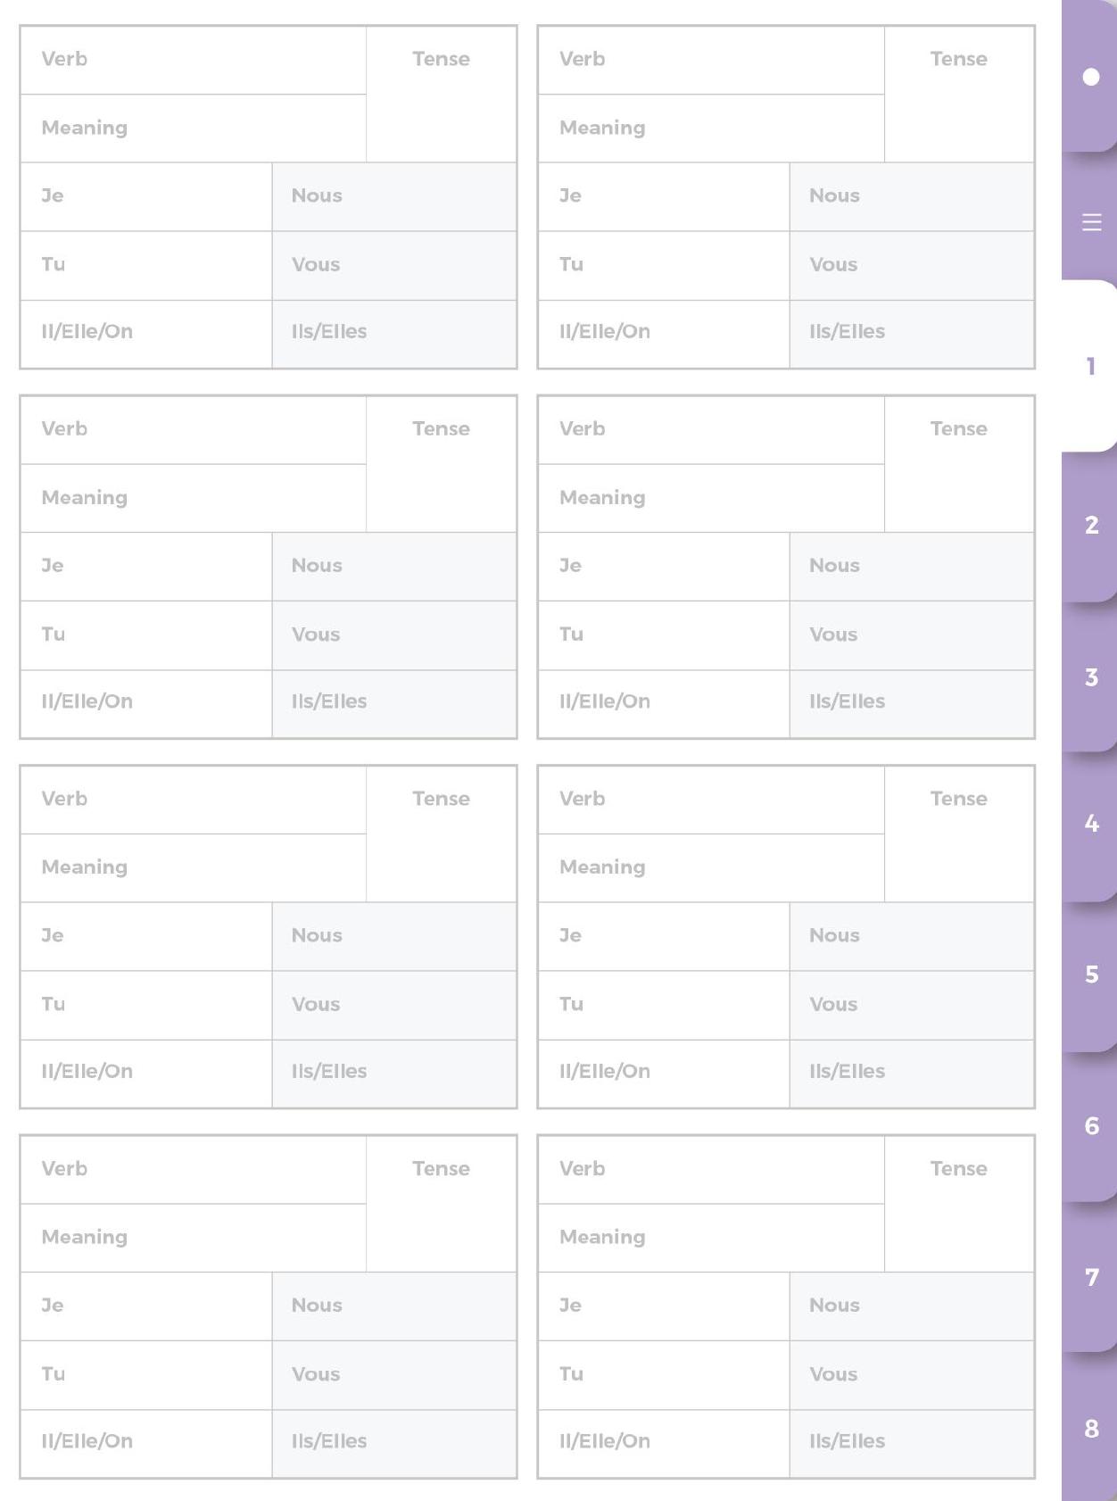
Task: Click the Meaning field in the top-right card
Action: point(711,129)
